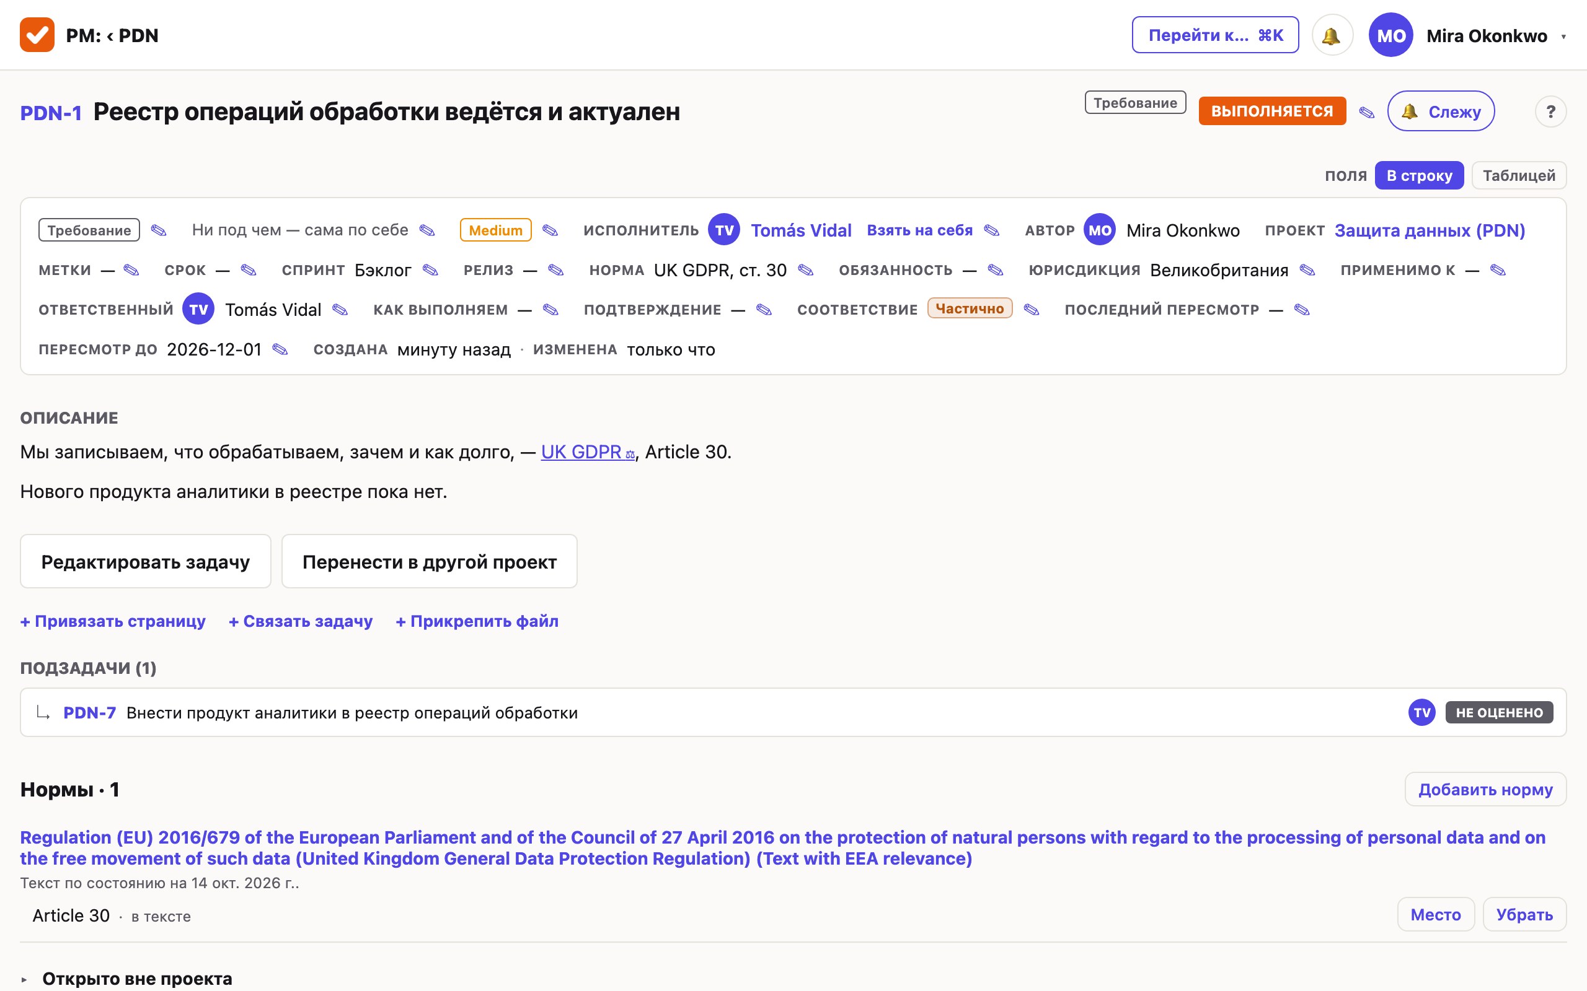Edit the Последний пересмотр pencil
The image size is (1587, 991).
[x=1302, y=309]
